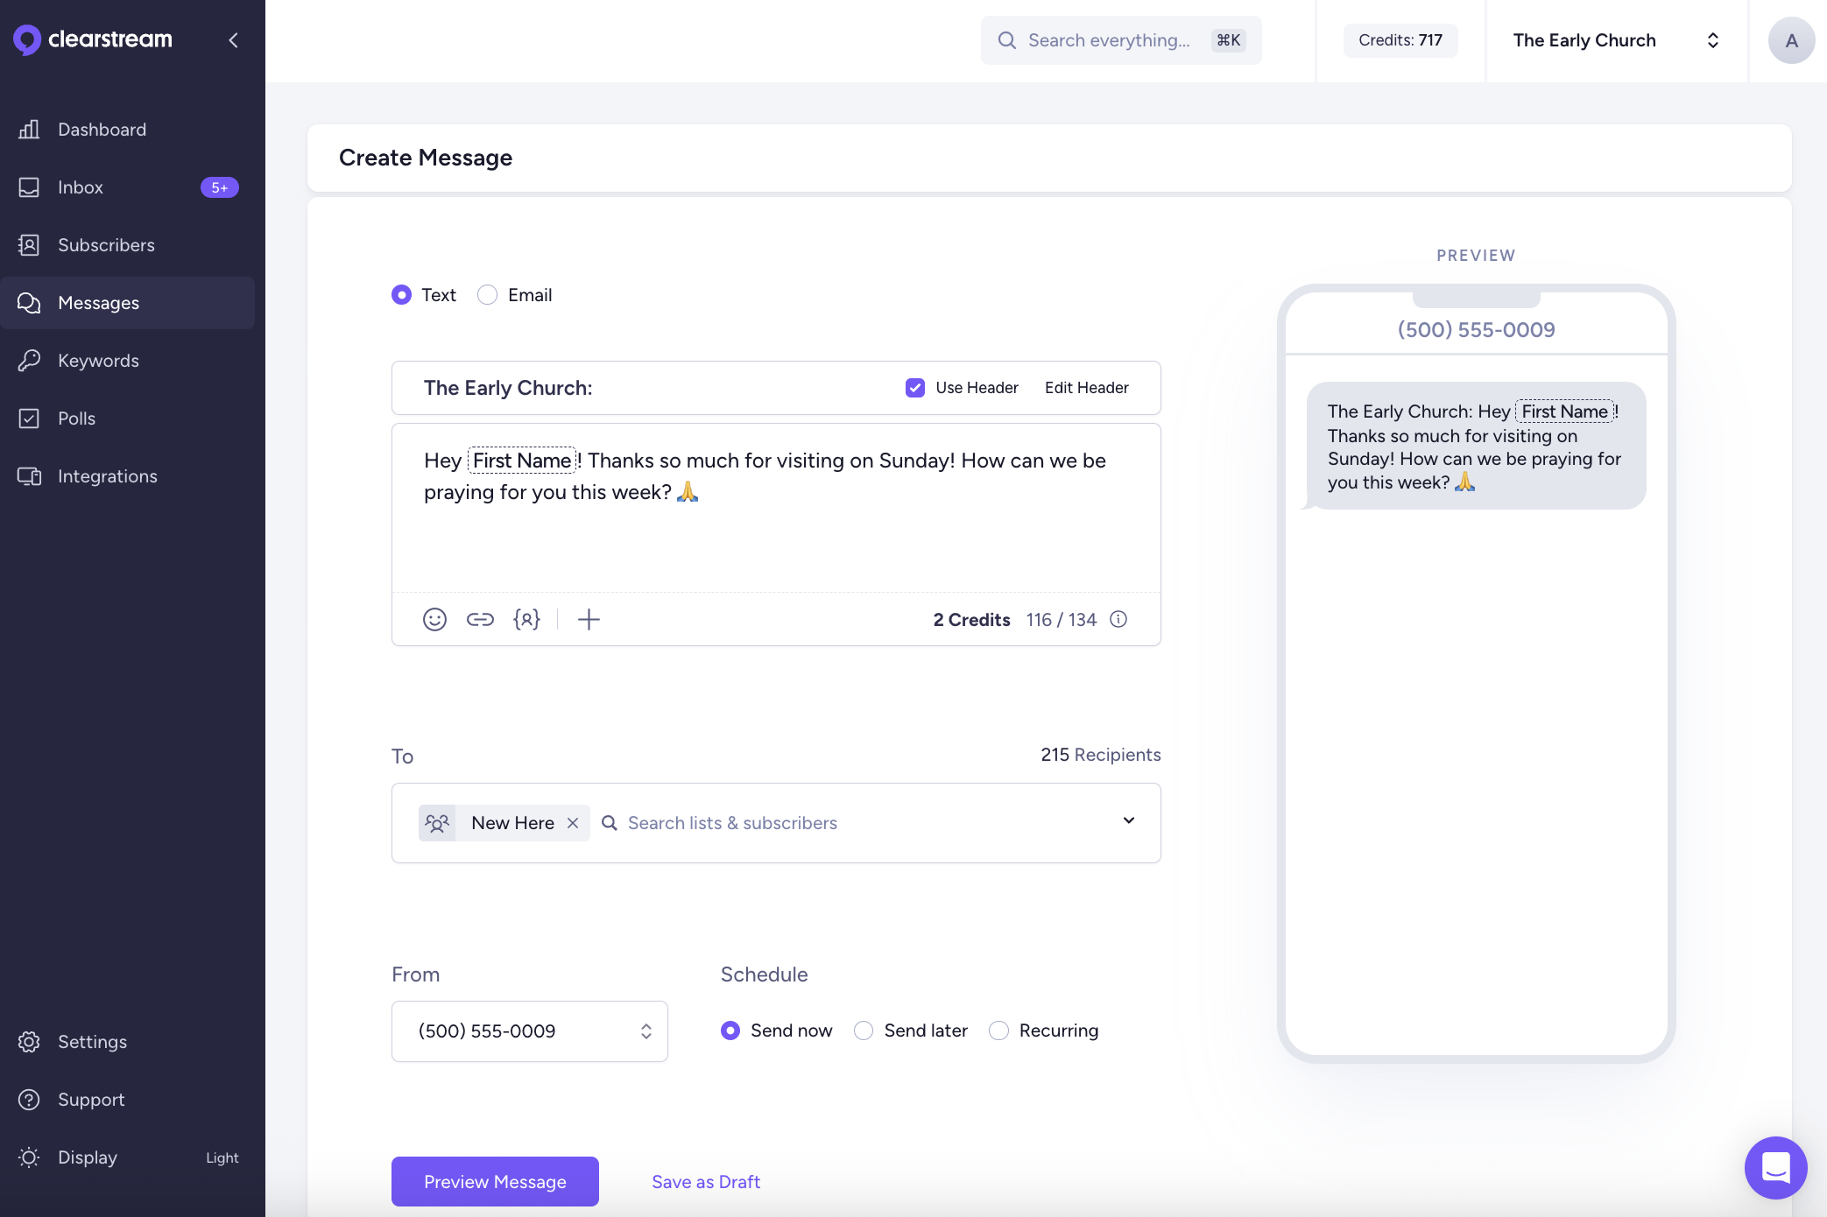Image resolution: width=1827 pixels, height=1217 pixels.
Task: Open Integrations in the sidebar
Action: [107, 475]
